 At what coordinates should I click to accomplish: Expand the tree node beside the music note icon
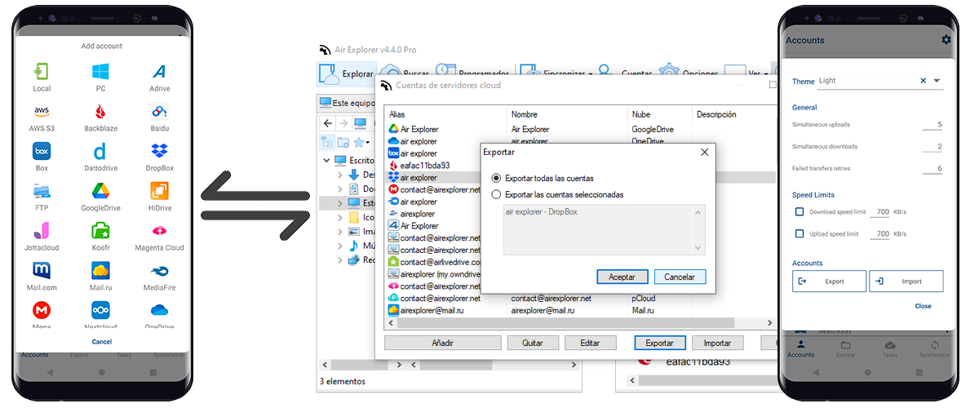point(340,246)
